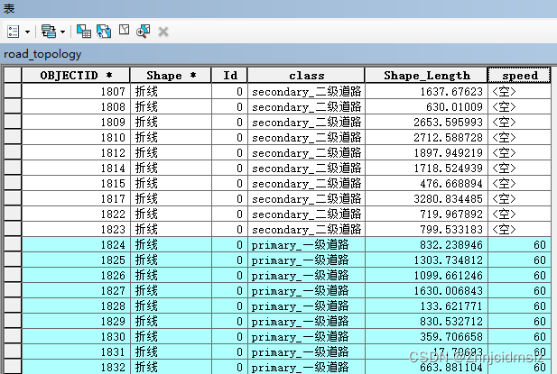Screen dimensions: 557x374
Task: Click Shape_Length value 832.238946
Action: click(x=451, y=244)
